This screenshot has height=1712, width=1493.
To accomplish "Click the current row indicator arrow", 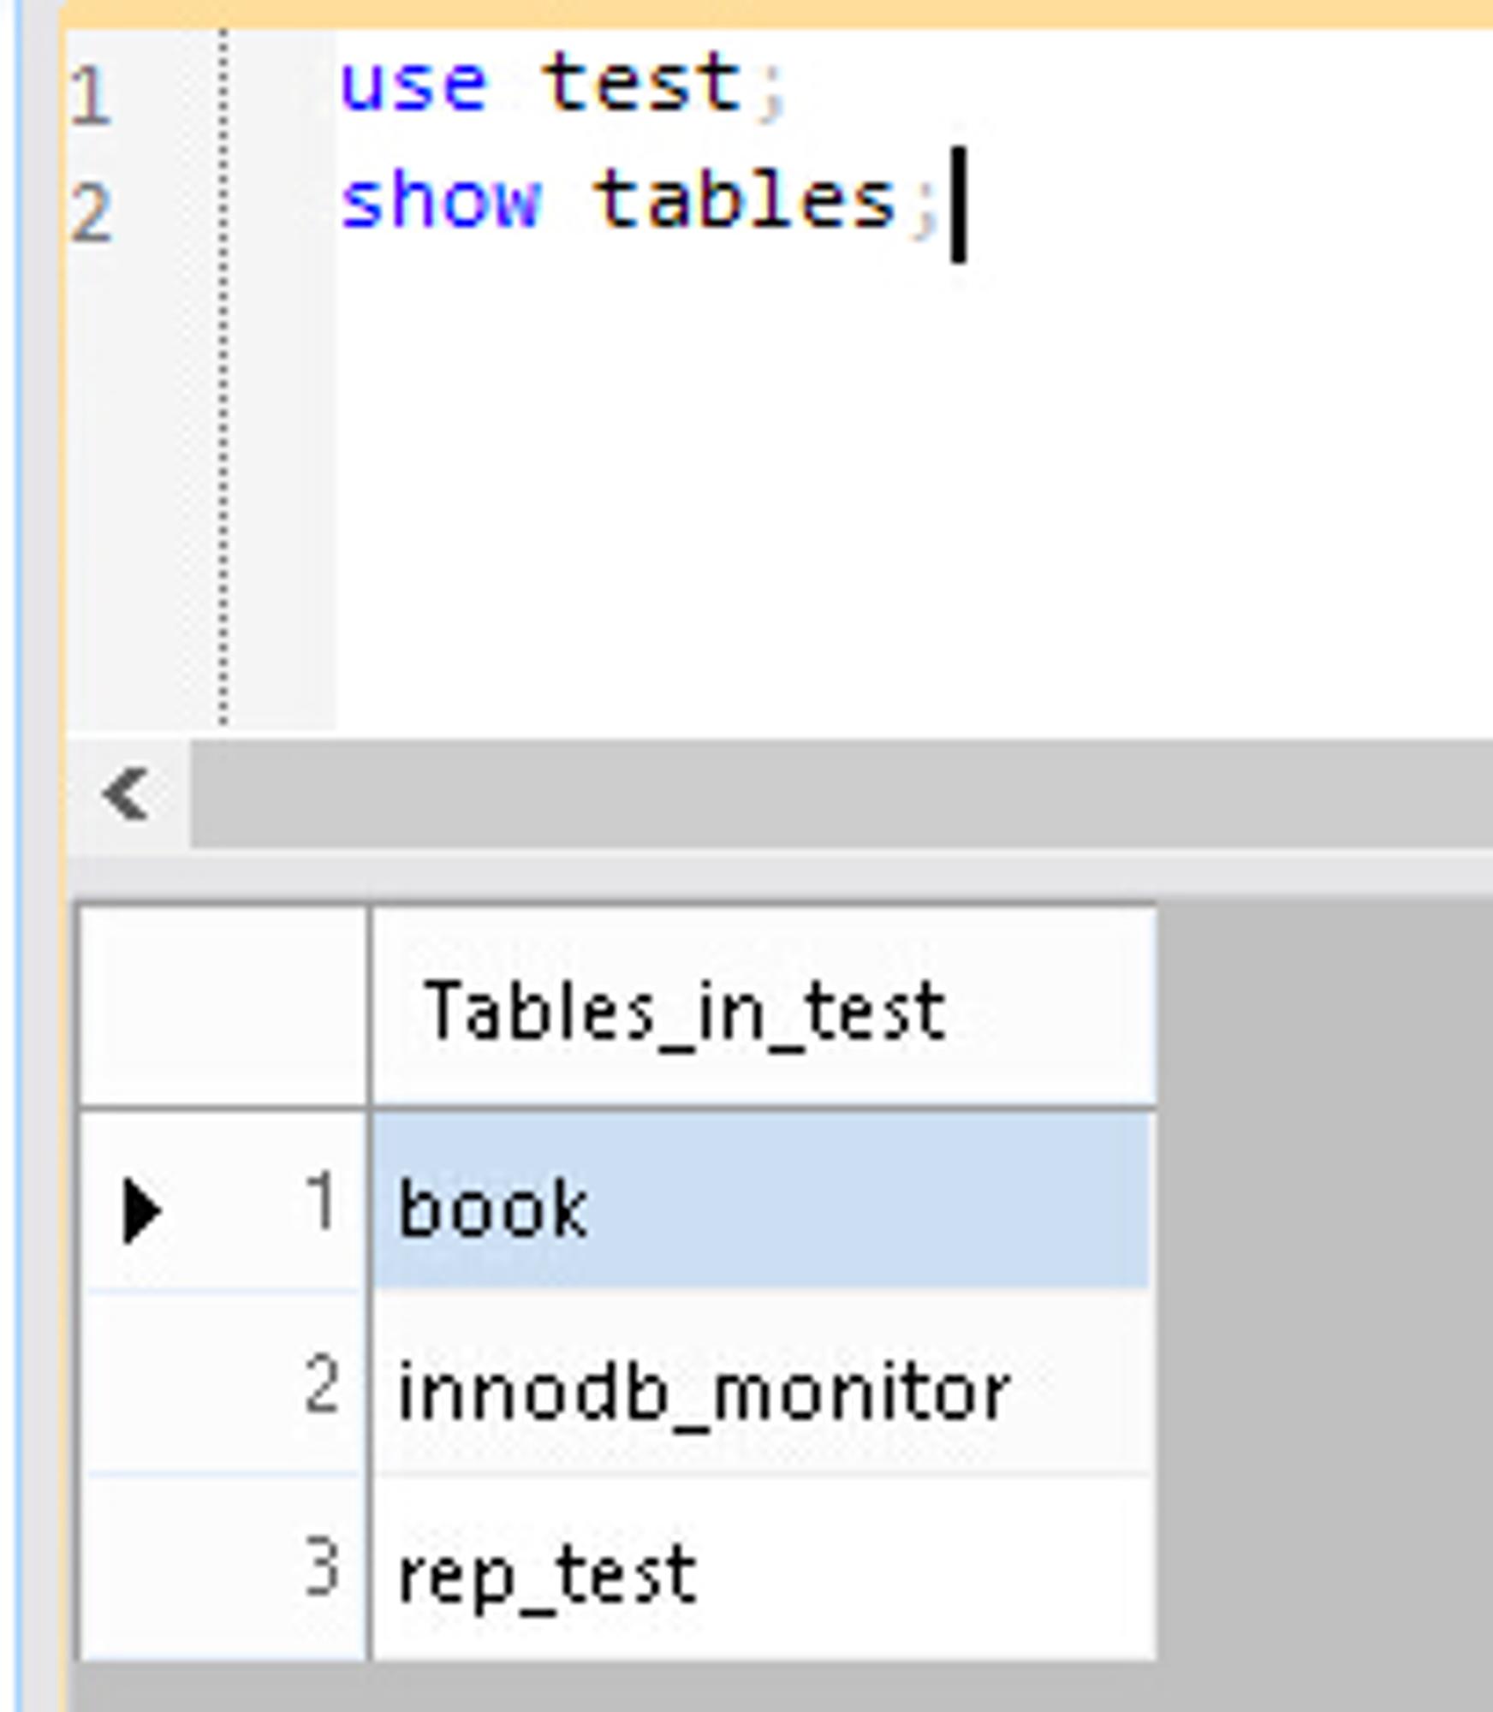I will pyautogui.click(x=142, y=1210).
